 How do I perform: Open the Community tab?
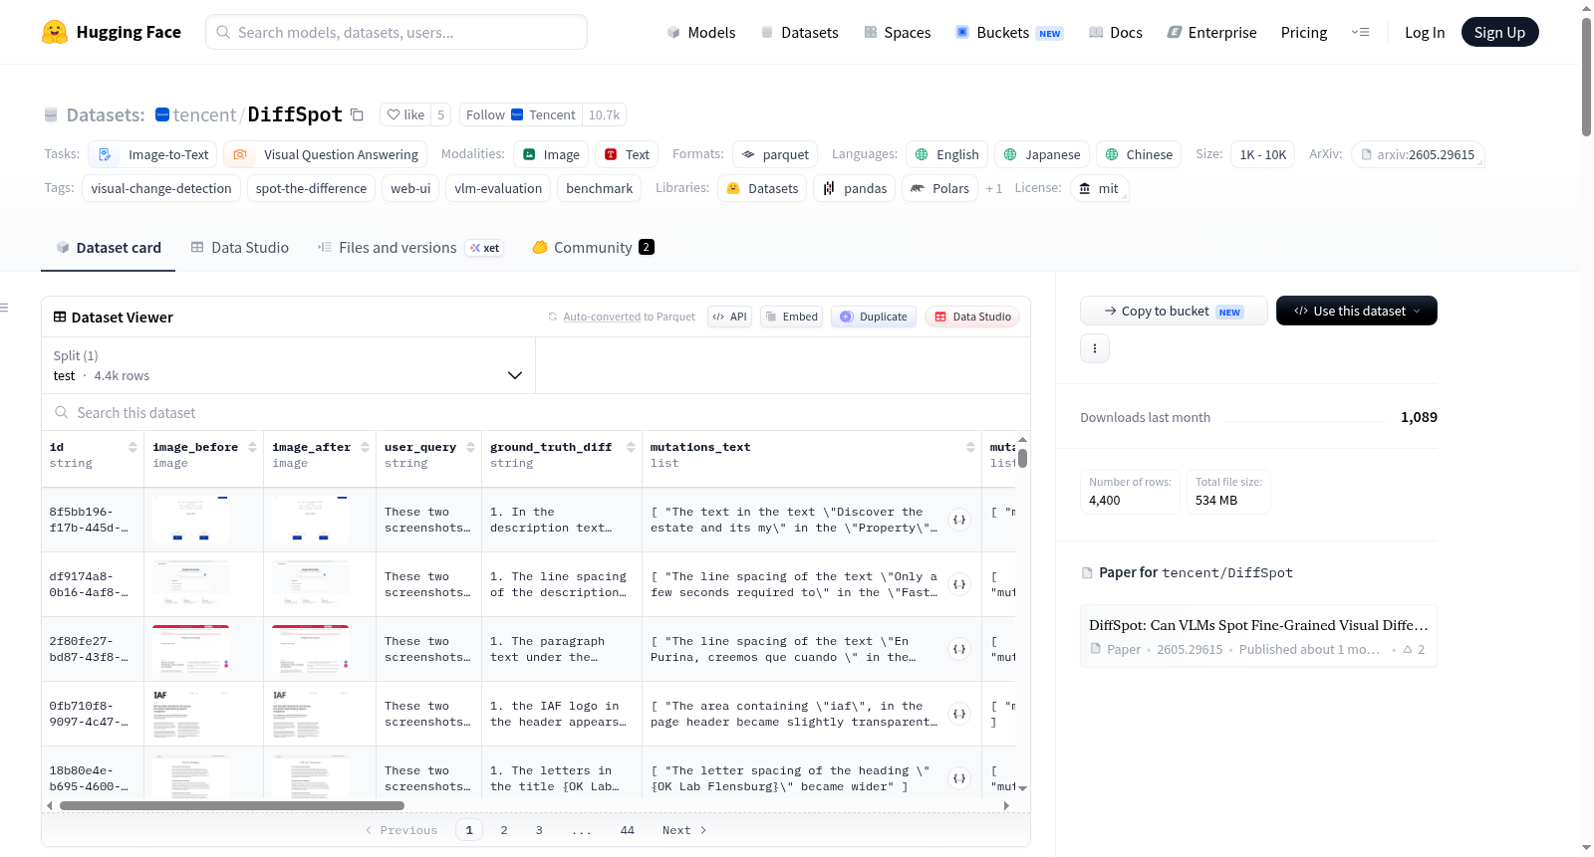point(593,247)
